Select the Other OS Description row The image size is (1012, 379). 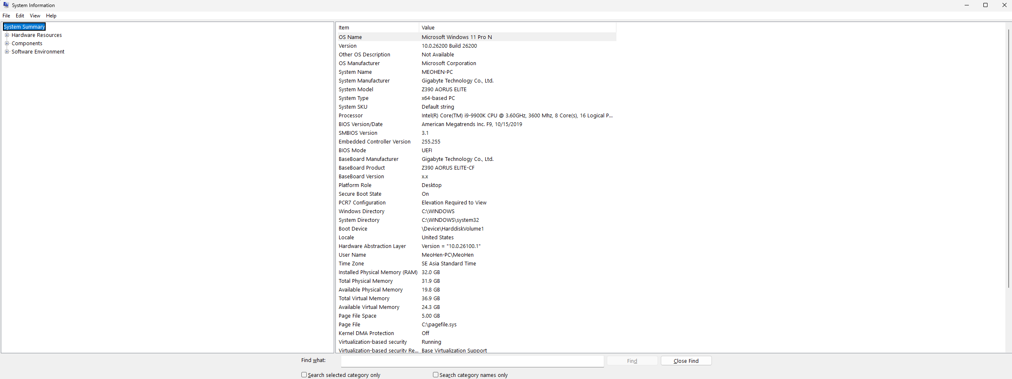coord(476,55)
